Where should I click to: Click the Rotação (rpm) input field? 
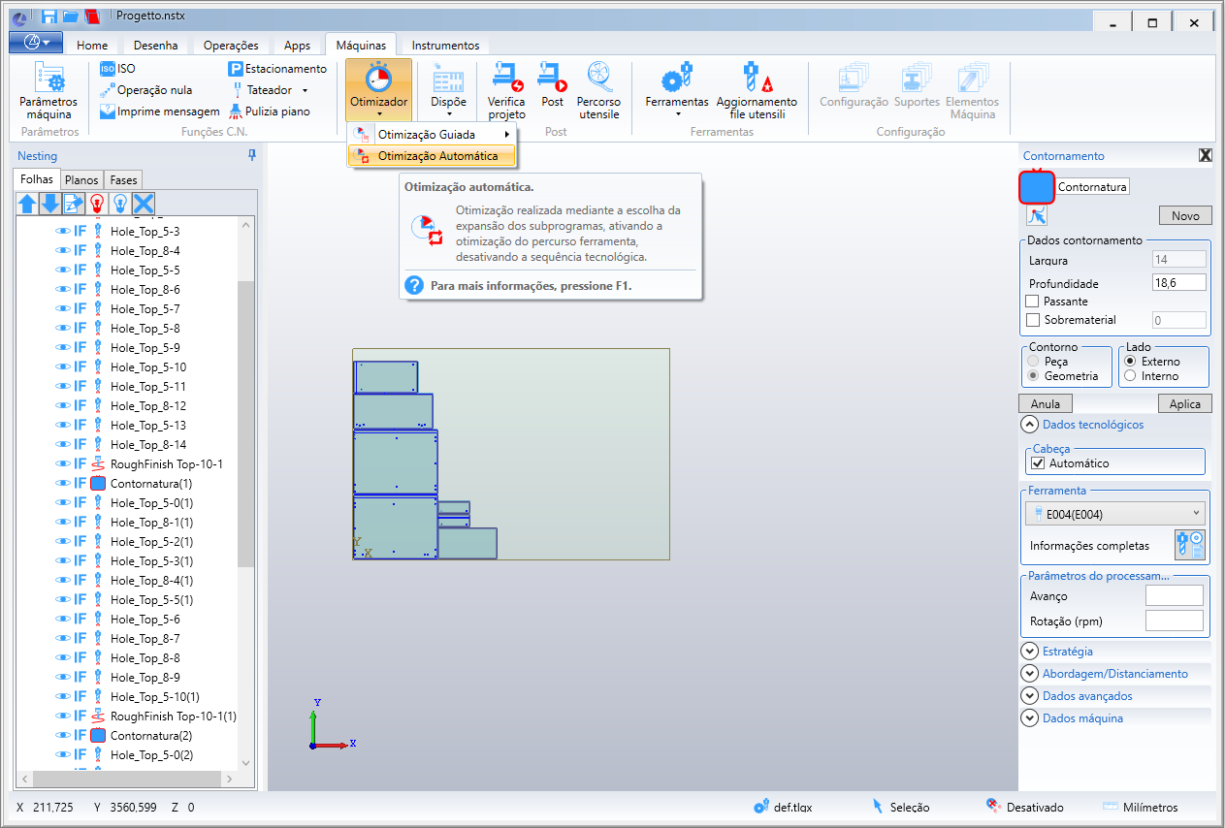1175,621
